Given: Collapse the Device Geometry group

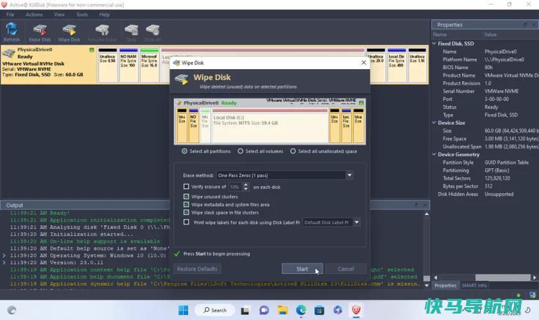Looking at the screenshot, I should point(434,154).
